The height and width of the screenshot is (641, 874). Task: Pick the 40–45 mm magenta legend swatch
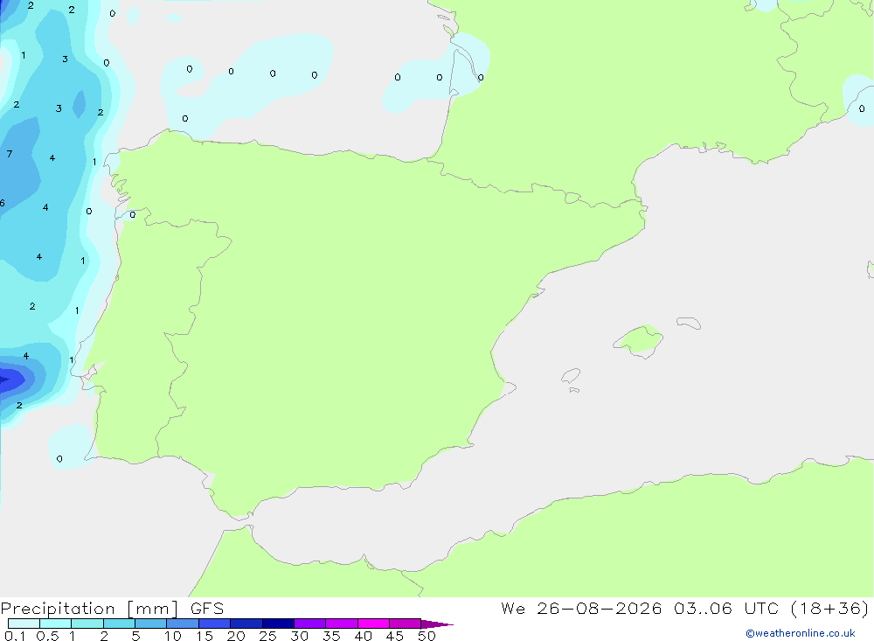[x=373, y=624]
